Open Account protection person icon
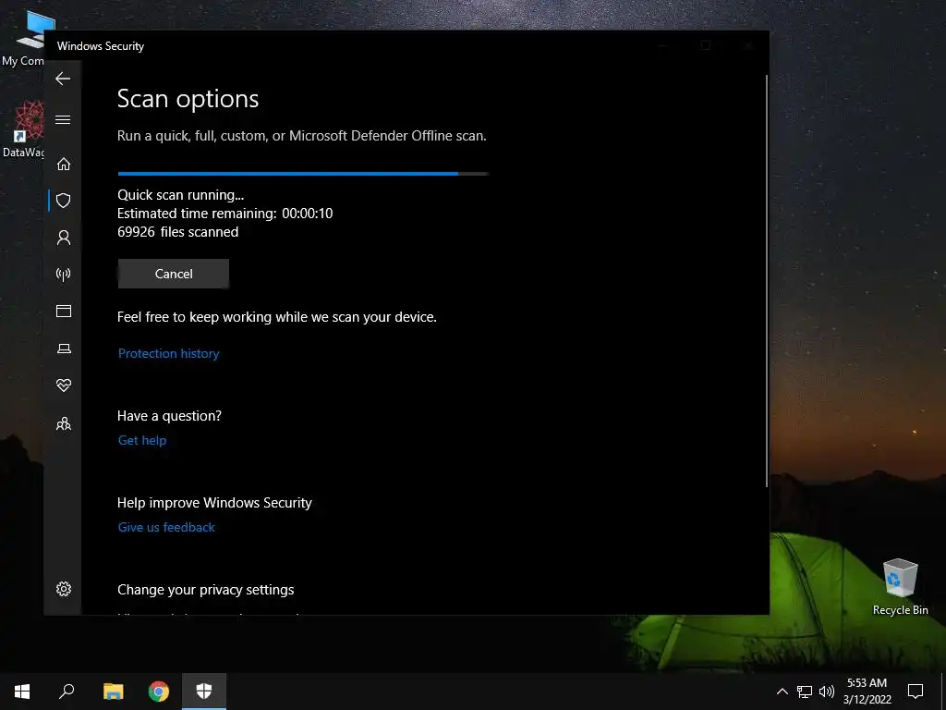Screen dimensions: 946x710 coord(64,238)
